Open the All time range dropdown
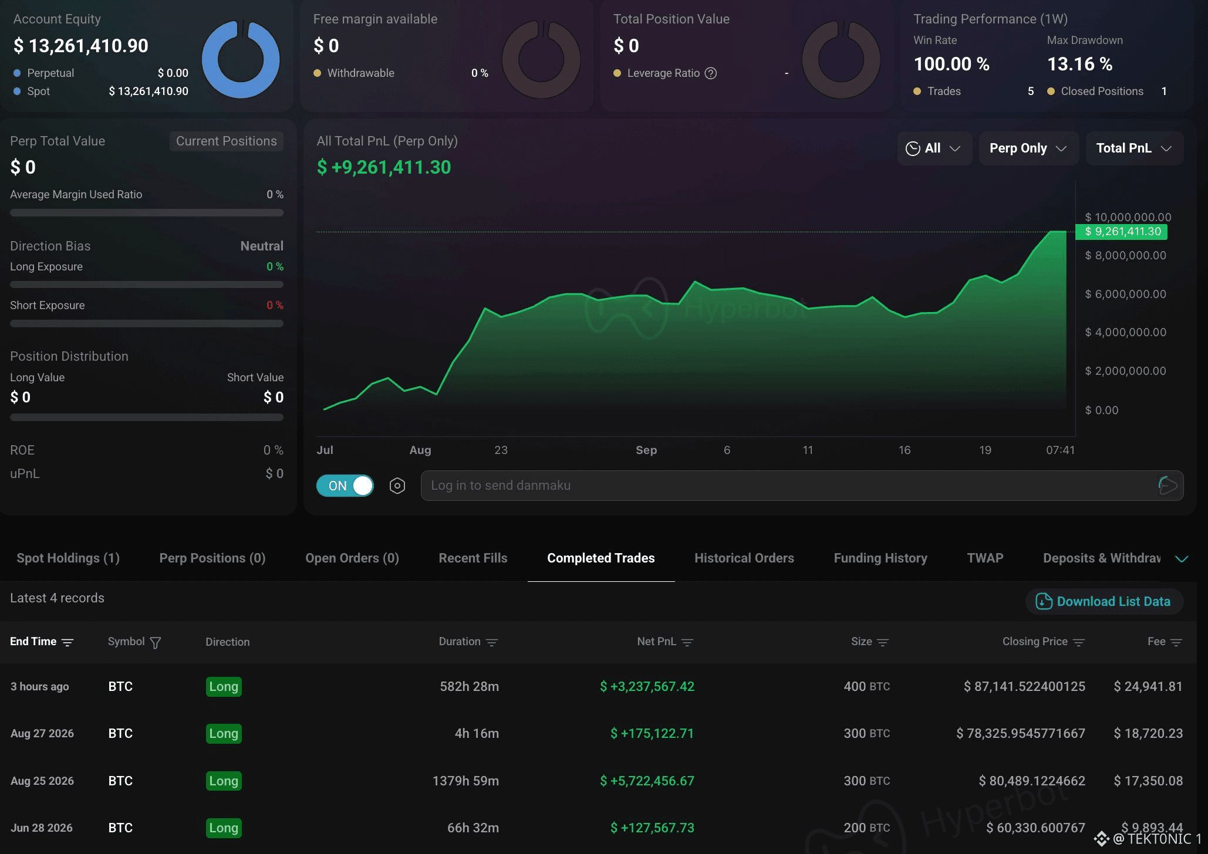This screenshot has height=854, width=1208. tap(934, 148)
